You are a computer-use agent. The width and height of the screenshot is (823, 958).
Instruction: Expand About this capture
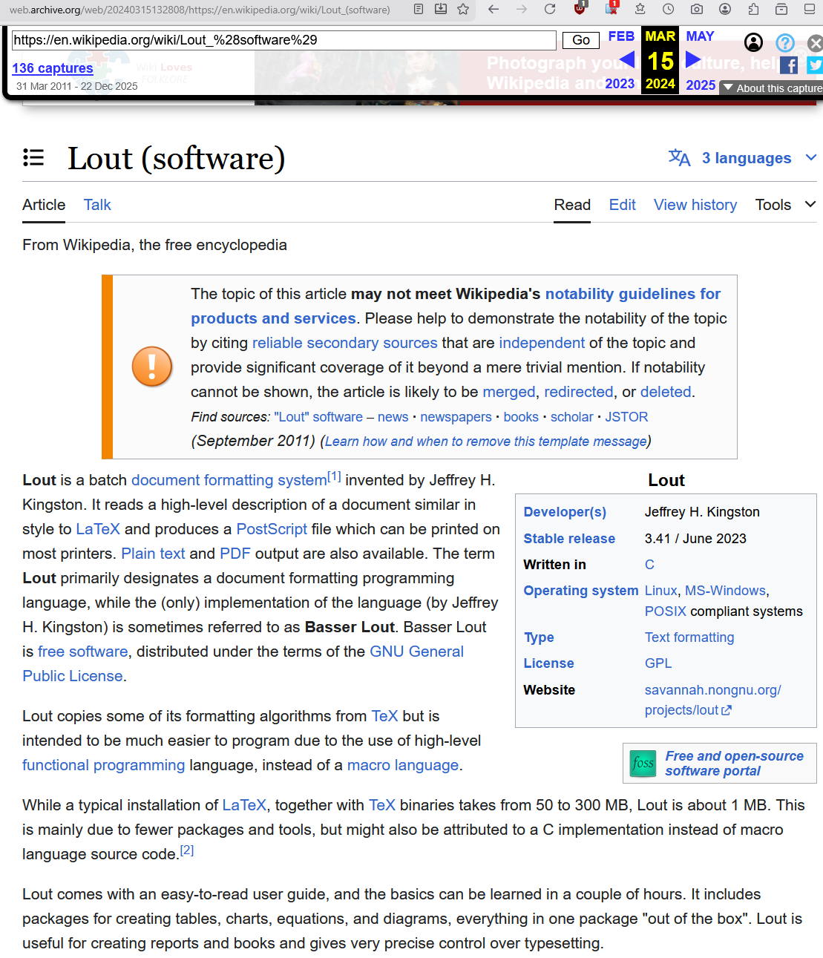point(773,88)
